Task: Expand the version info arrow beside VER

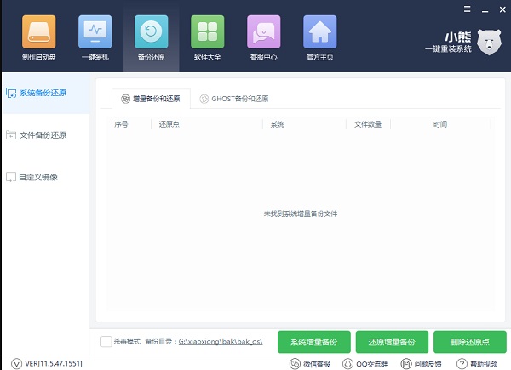Action: [7, 364]
